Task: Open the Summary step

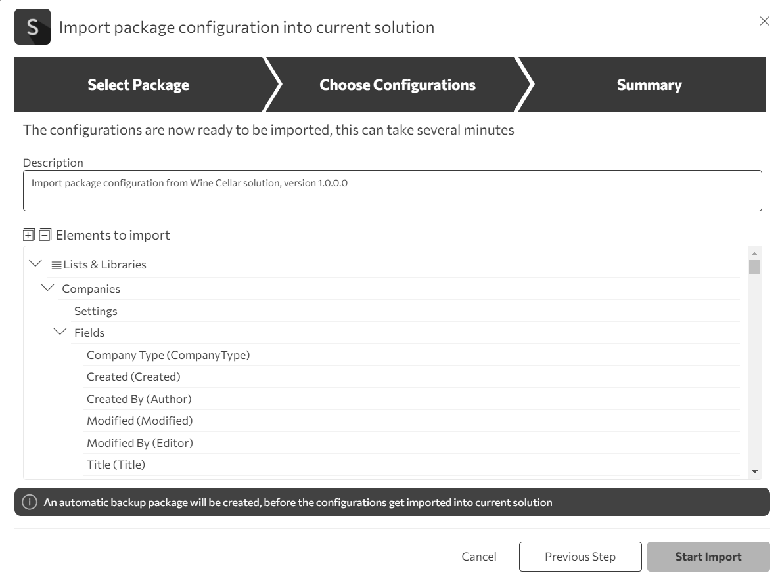Action: coord(649,85)
